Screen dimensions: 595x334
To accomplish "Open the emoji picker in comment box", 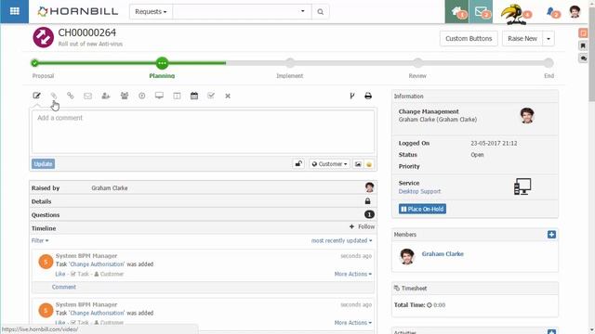I will click(x=369, y=164).
